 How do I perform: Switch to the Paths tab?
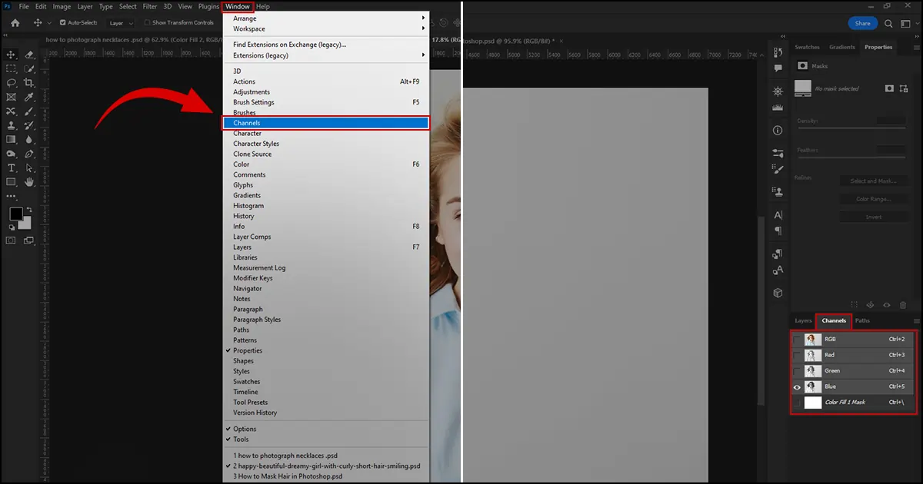point(862,321)
